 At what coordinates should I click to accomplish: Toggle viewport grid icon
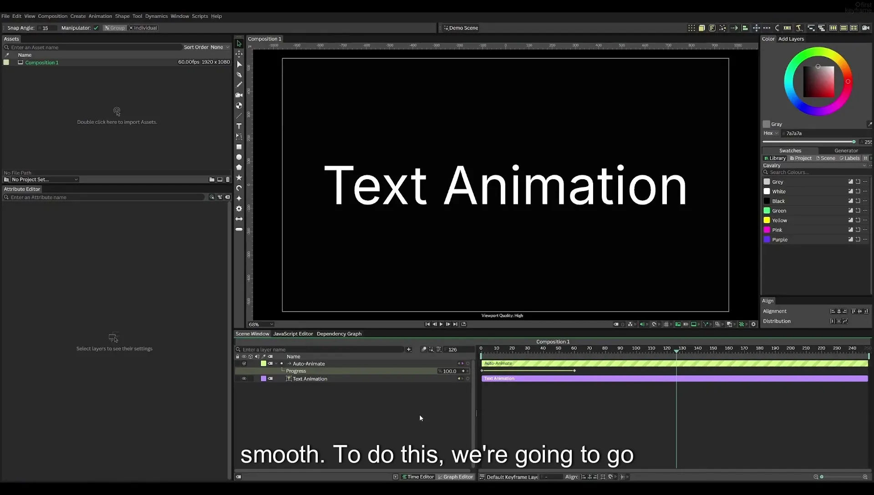pos(666,324)
